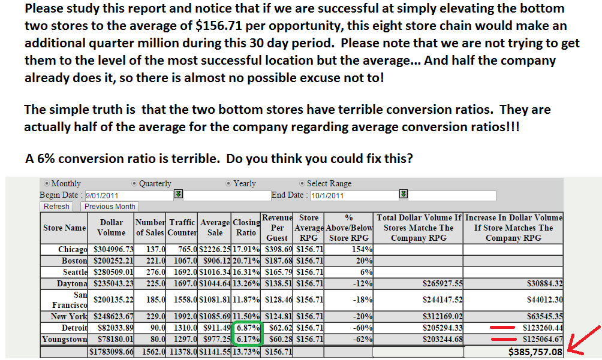Click Boston's closing ratio 20.71%
The height and width of the screenshot is (360, 602).
pyautogui.click(x=246, y=261)
